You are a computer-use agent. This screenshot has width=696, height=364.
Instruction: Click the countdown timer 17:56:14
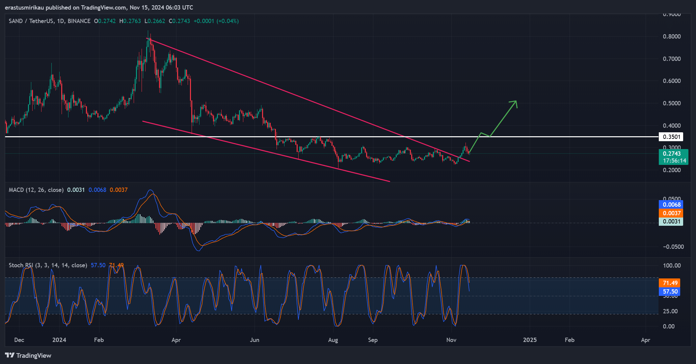[x=674, y=161]
